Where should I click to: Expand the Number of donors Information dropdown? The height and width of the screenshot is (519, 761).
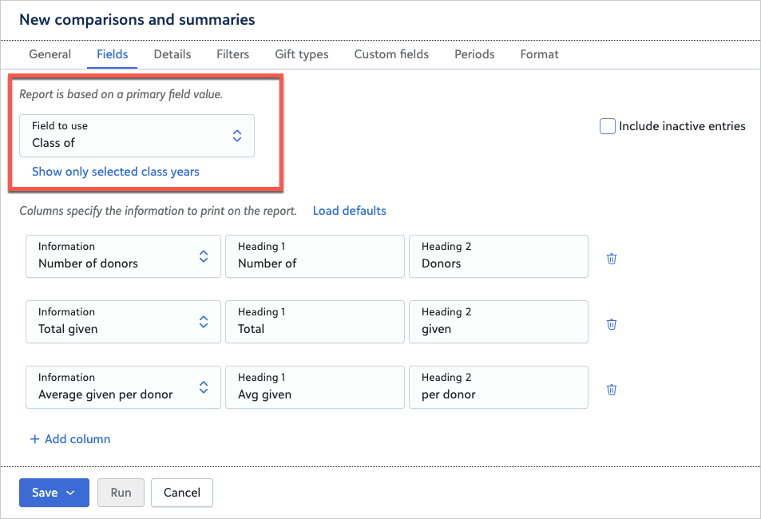coord(123,256)
